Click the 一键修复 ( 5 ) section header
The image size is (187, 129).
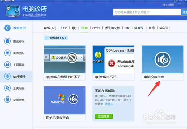56,38
